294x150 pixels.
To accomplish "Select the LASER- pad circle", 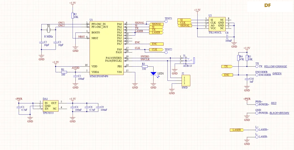I will pyautogui.click(x=257, y=137).
